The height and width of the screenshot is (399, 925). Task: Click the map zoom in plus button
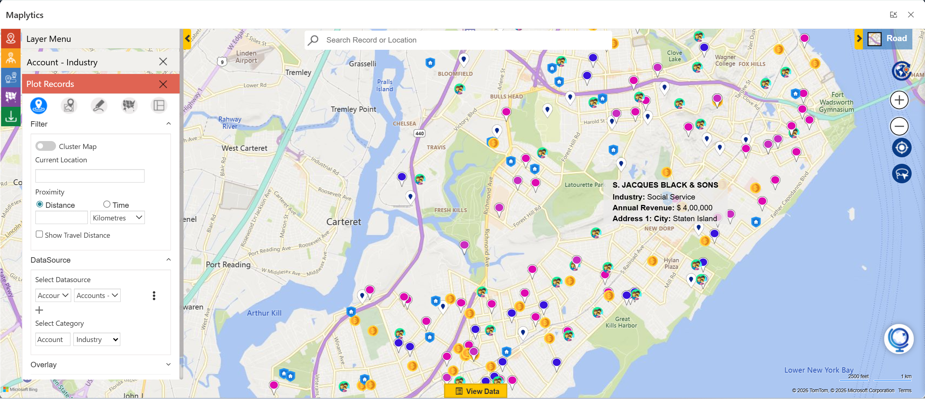click(x=899, y=100)
